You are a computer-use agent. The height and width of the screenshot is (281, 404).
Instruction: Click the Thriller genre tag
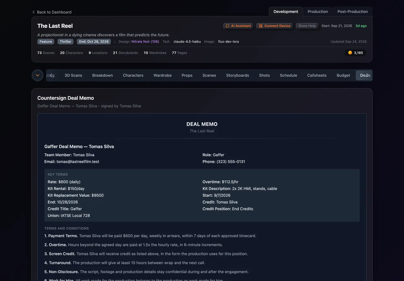66,42
